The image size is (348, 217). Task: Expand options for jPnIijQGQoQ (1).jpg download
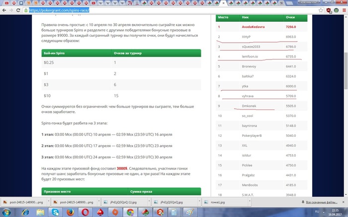149,202
